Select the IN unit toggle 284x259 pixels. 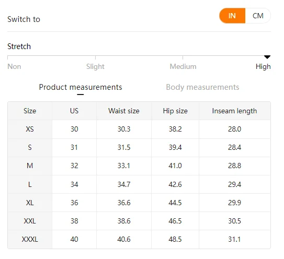coord(232,16)
